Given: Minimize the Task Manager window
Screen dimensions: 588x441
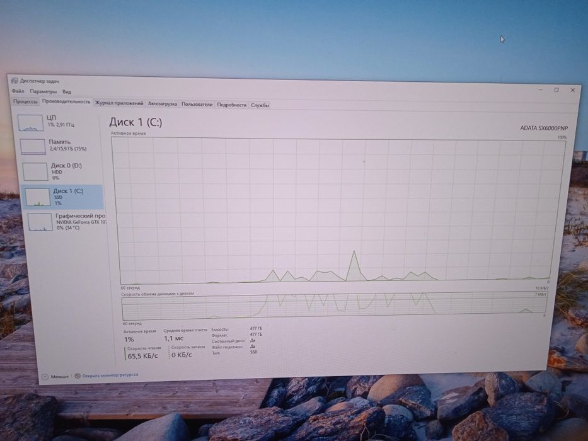Looking at the screenshot, I should pos(540,89).
